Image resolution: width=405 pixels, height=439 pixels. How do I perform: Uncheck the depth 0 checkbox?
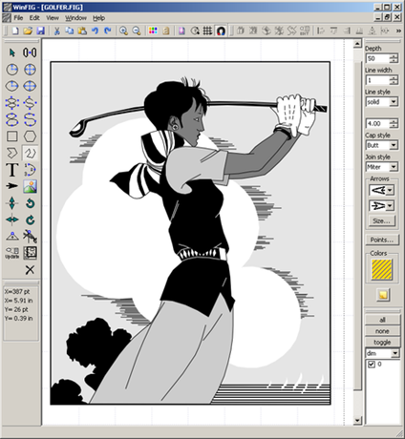372,365
